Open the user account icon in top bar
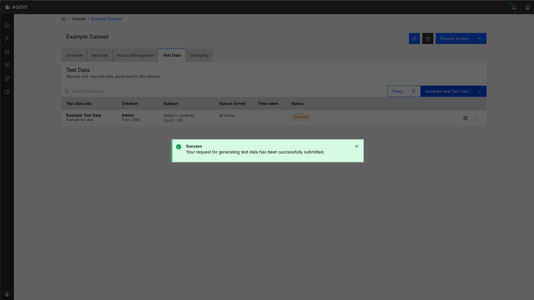The image size is (534, 300). [527, 7]
